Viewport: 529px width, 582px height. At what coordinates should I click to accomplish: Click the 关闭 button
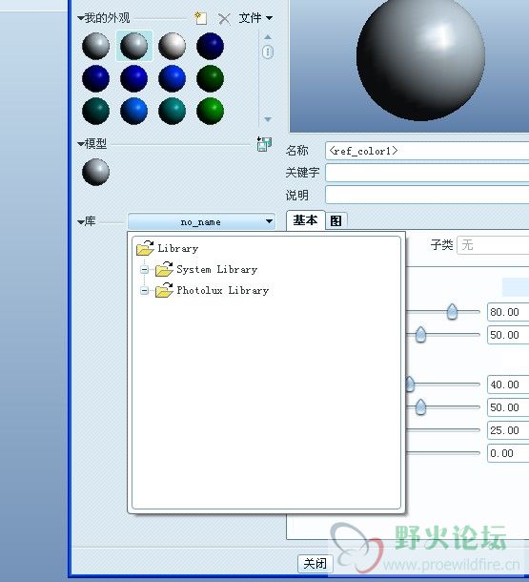pyautogui.click(x=315, y=564)
